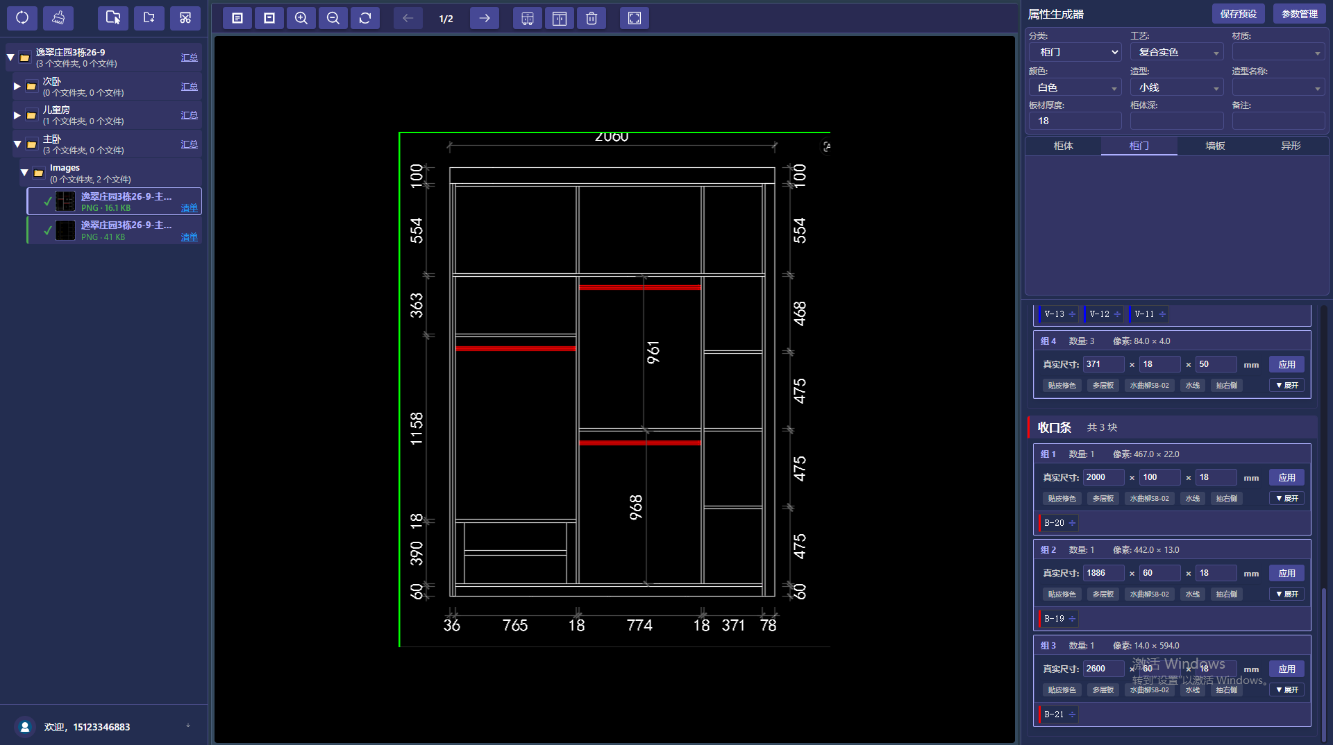Toggle the 抽右侧 tag in 收口条 组 2
This screenshot has height=745, width=1333.
click(x=1226, y=594)
